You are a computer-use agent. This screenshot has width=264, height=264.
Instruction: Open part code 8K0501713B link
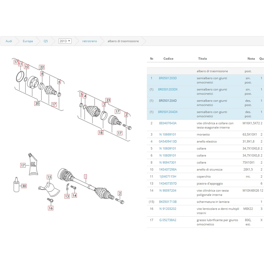(168, 202)
